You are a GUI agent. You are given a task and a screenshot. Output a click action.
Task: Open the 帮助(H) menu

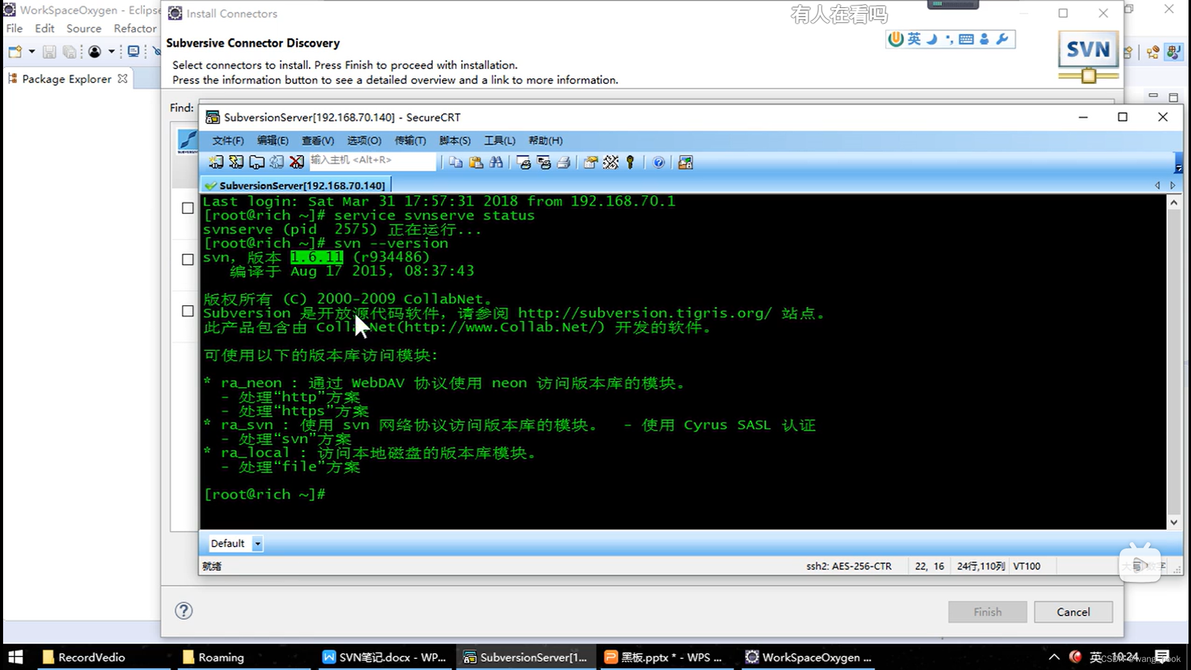(545, 141)
